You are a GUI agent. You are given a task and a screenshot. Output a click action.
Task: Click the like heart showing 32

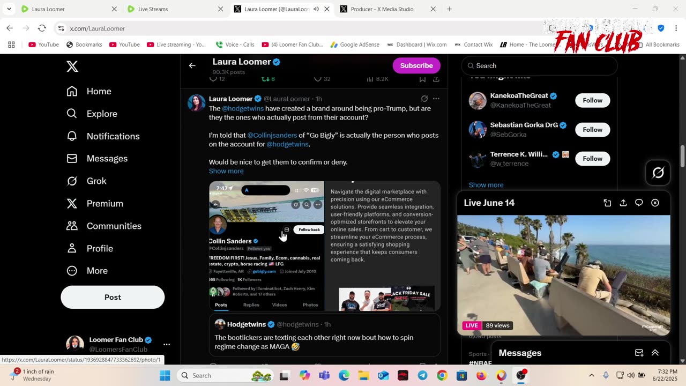click(322, 79)
